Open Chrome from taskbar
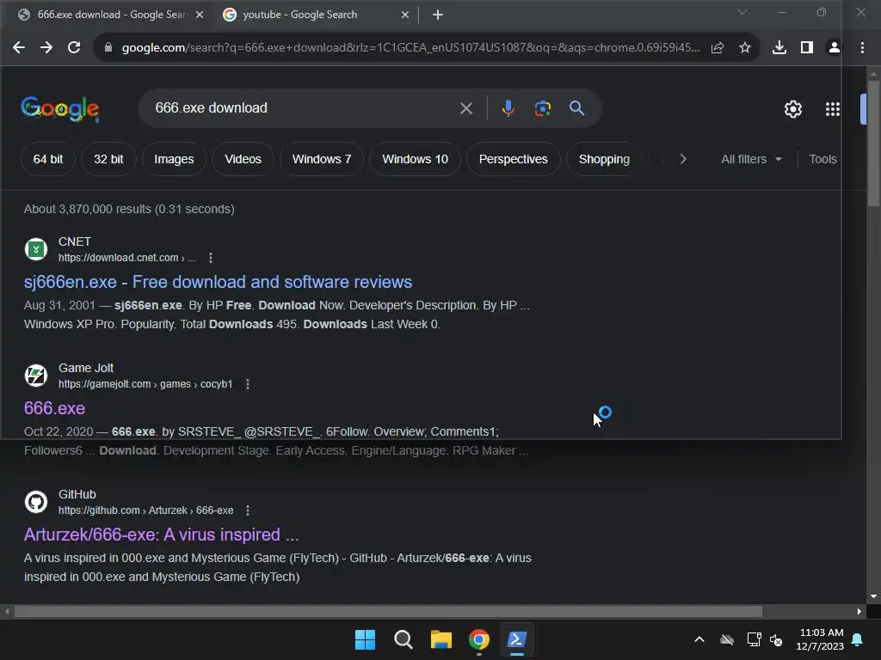Screen dimensions: 881x660 [x=478, y=639]
